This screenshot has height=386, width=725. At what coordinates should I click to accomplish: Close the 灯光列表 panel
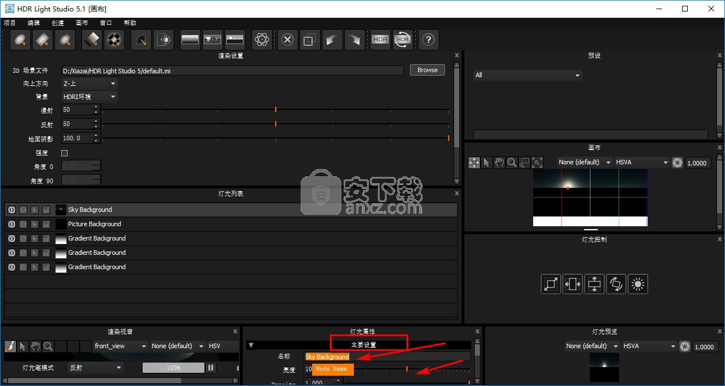coord(456,194)
